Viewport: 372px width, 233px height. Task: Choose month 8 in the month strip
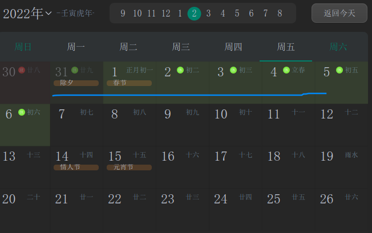pos(280,13)
